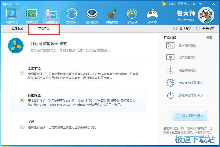Open 清理优化 cleanup broom icon

point(112,14)
